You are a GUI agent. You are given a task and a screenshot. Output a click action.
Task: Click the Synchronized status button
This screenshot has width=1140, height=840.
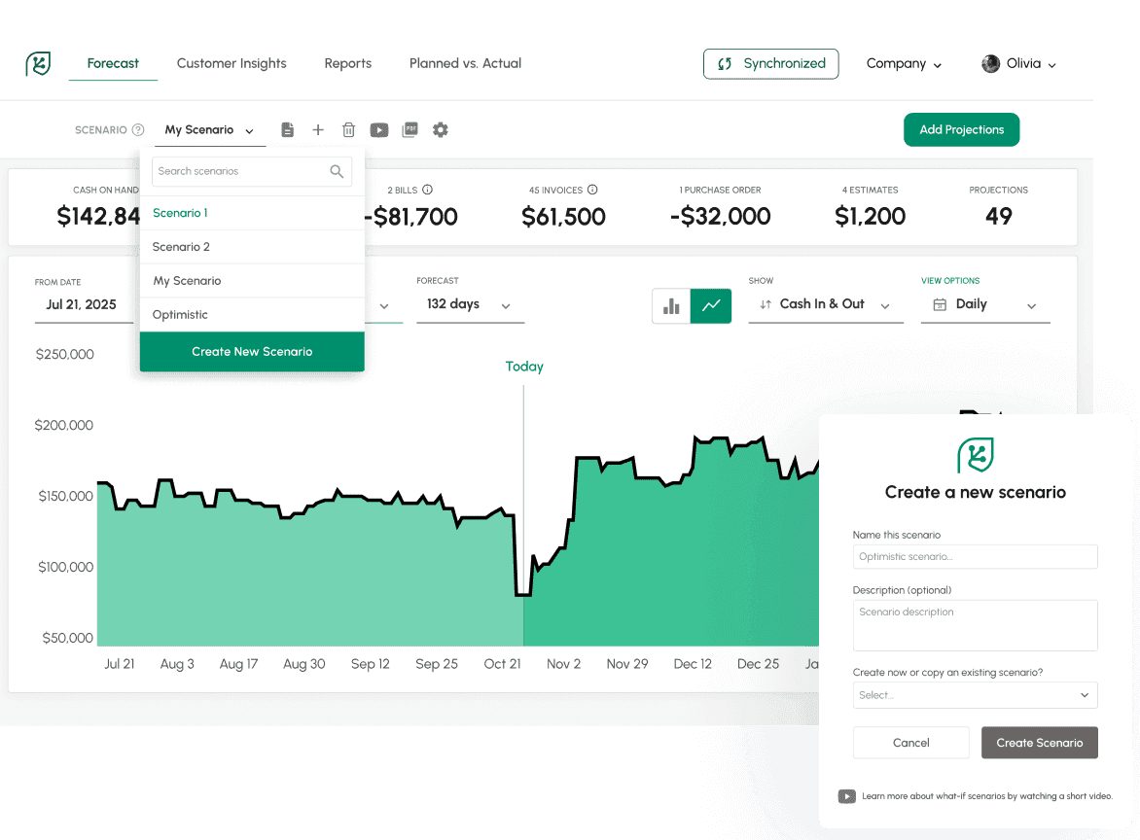pos(770,64)
